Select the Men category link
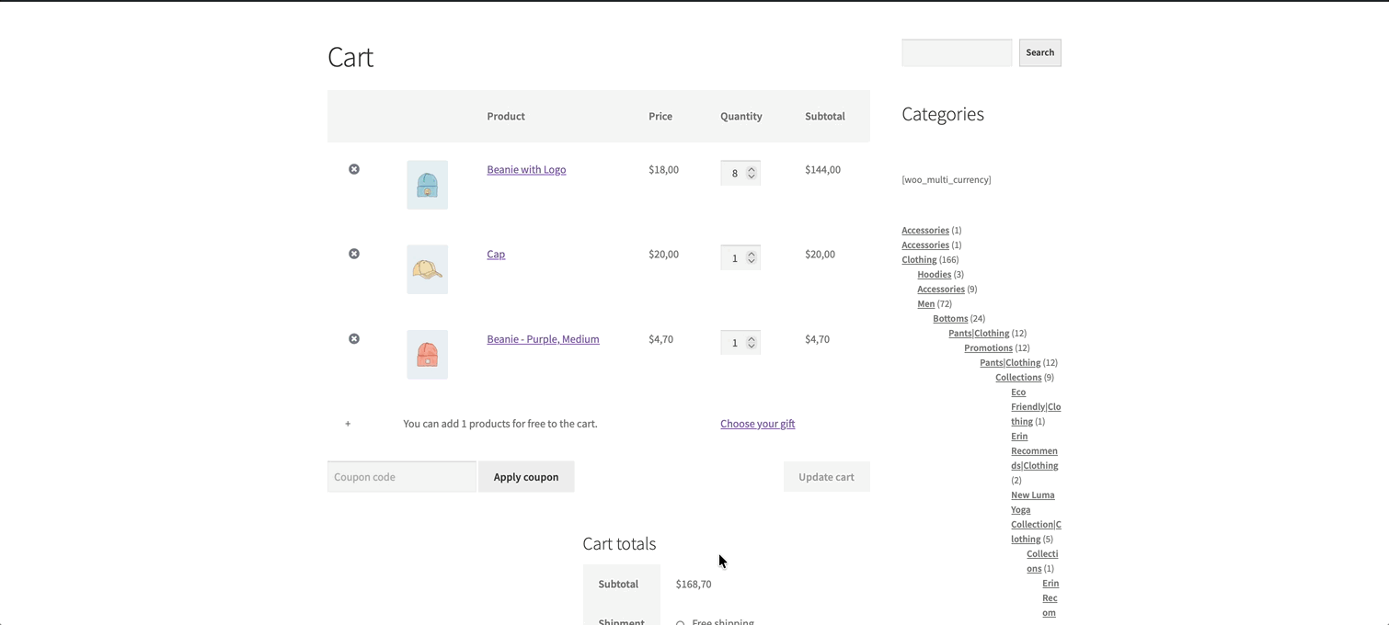 pos(925,304)
